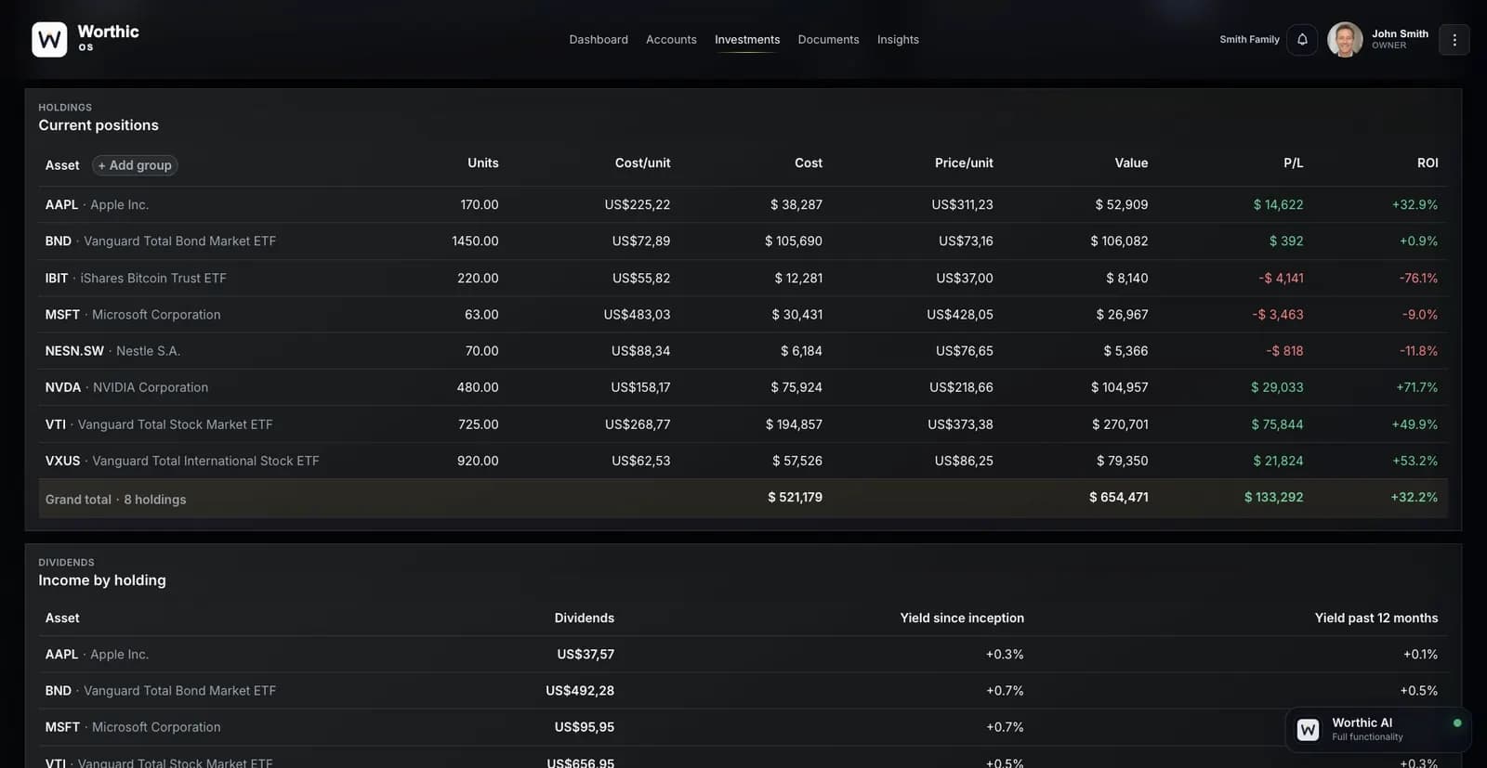Click the Grand total 8 holdings label
This screenshot has width=1487, height=768.
pos(115,500)
